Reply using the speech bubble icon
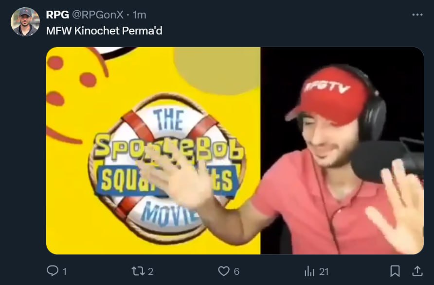 click(x=53, y=271)
